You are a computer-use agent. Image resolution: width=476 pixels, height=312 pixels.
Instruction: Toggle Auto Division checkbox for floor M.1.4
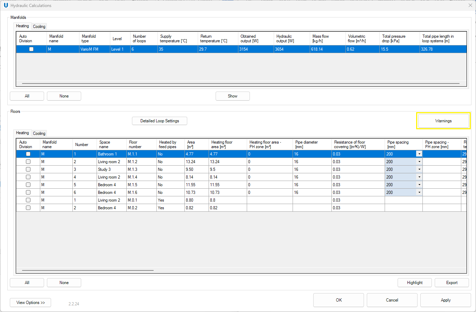[28, 177]
